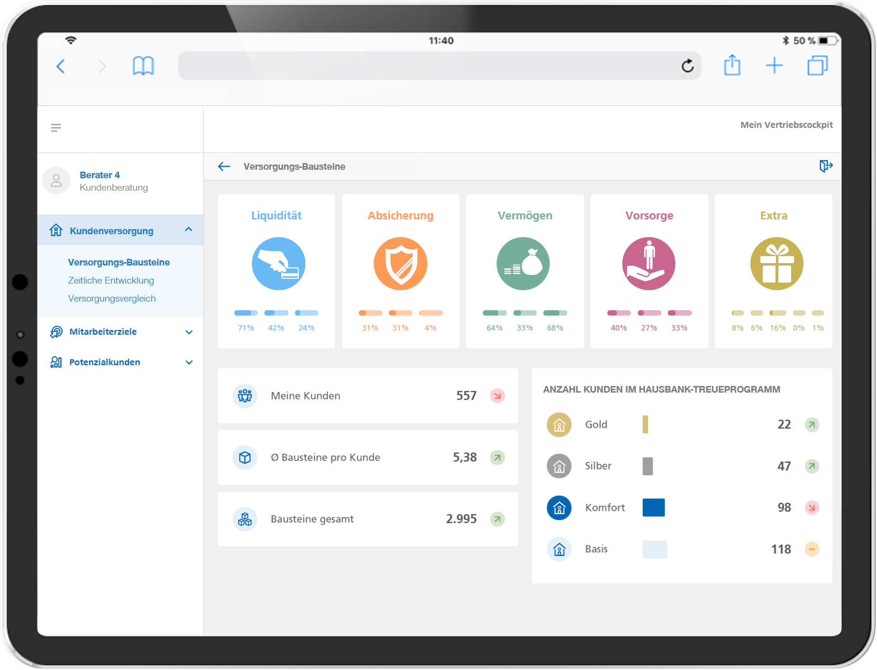Image resolution: width=877 pixels, height=670 pixels.
Task: Toggle the sidebar hamburger menu
Action: coord(55,128)
